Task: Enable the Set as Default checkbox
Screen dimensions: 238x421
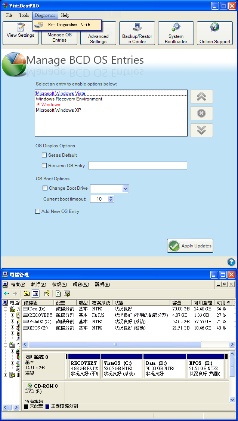Action: tap(44, 155)
